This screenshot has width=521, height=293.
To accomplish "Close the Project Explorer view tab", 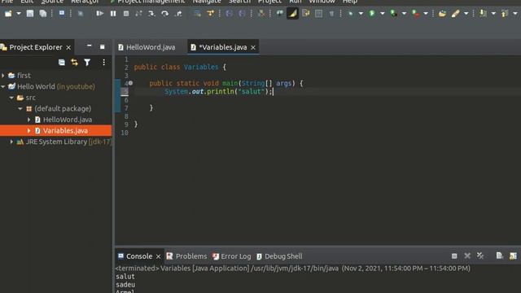I will pyautogui.click(x=68, y=47).
